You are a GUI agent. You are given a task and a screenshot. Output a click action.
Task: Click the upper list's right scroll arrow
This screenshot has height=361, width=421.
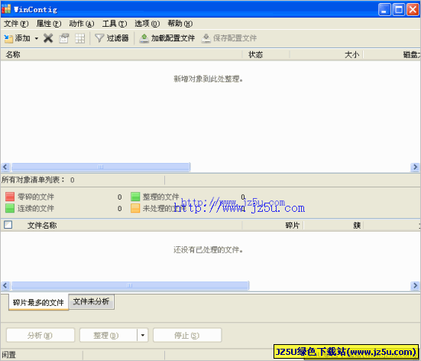click(415, 167)
